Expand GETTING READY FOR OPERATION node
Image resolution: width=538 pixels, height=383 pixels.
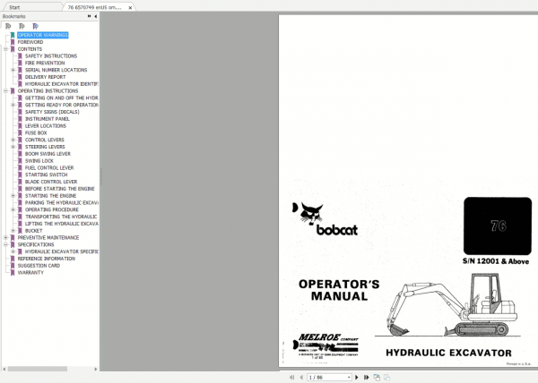pyautogui.click(x=13, y=105)
